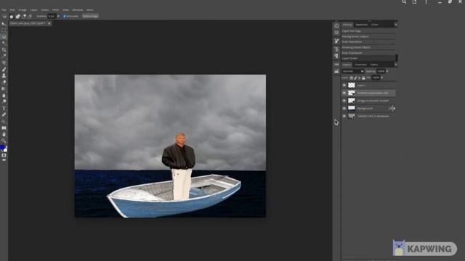Select the Hand tool
This screenshot has width=465, height=261.
tap(4, 134)
